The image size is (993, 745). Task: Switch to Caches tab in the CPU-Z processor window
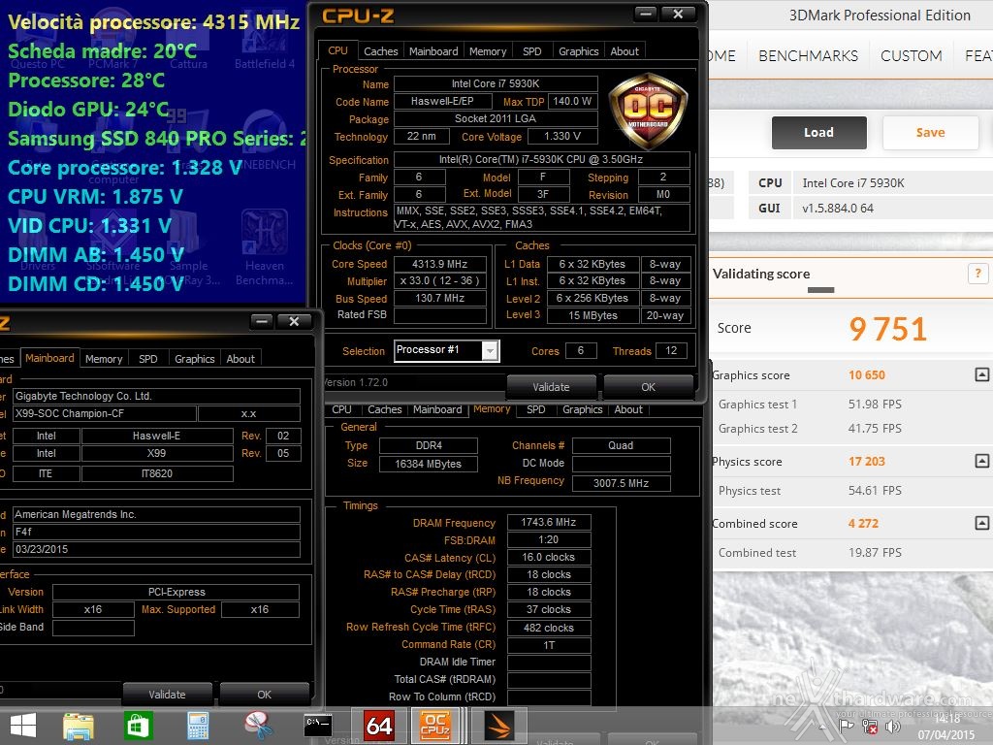(380, 51)
